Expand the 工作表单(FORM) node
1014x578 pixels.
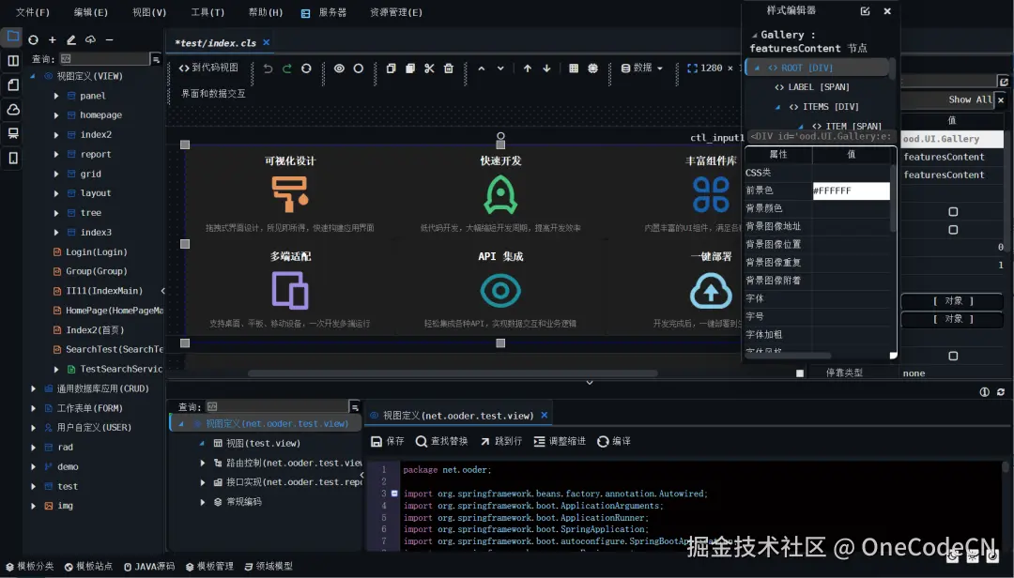coord(33,408)
